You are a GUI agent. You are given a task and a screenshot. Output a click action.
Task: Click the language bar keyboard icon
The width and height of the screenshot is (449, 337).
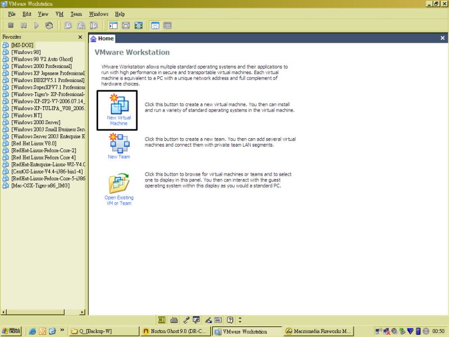[x=174, y=320]
